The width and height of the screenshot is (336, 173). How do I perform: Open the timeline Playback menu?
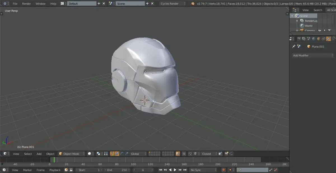click(55, 170)
